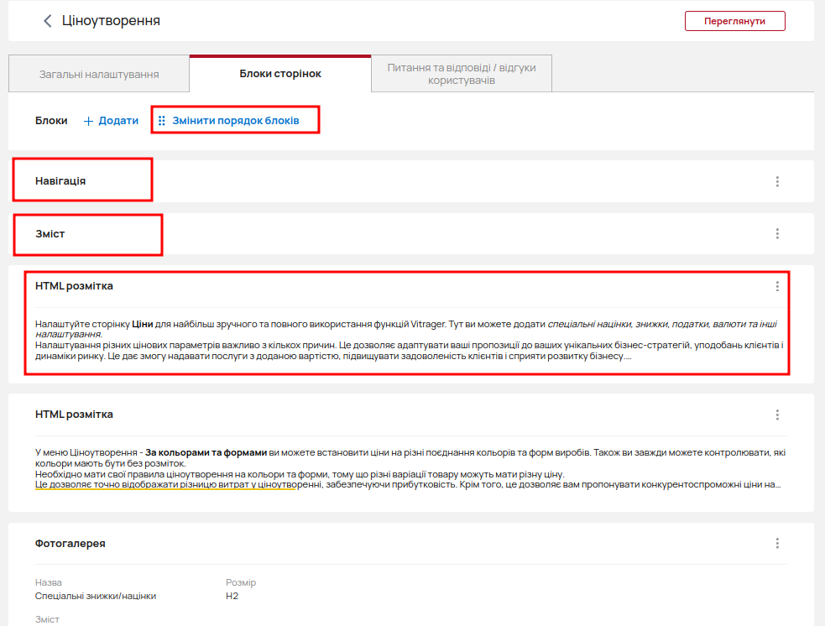
Task: Click the Спеціальні знижки/націнки name value
Action: (x=96, y=597)
